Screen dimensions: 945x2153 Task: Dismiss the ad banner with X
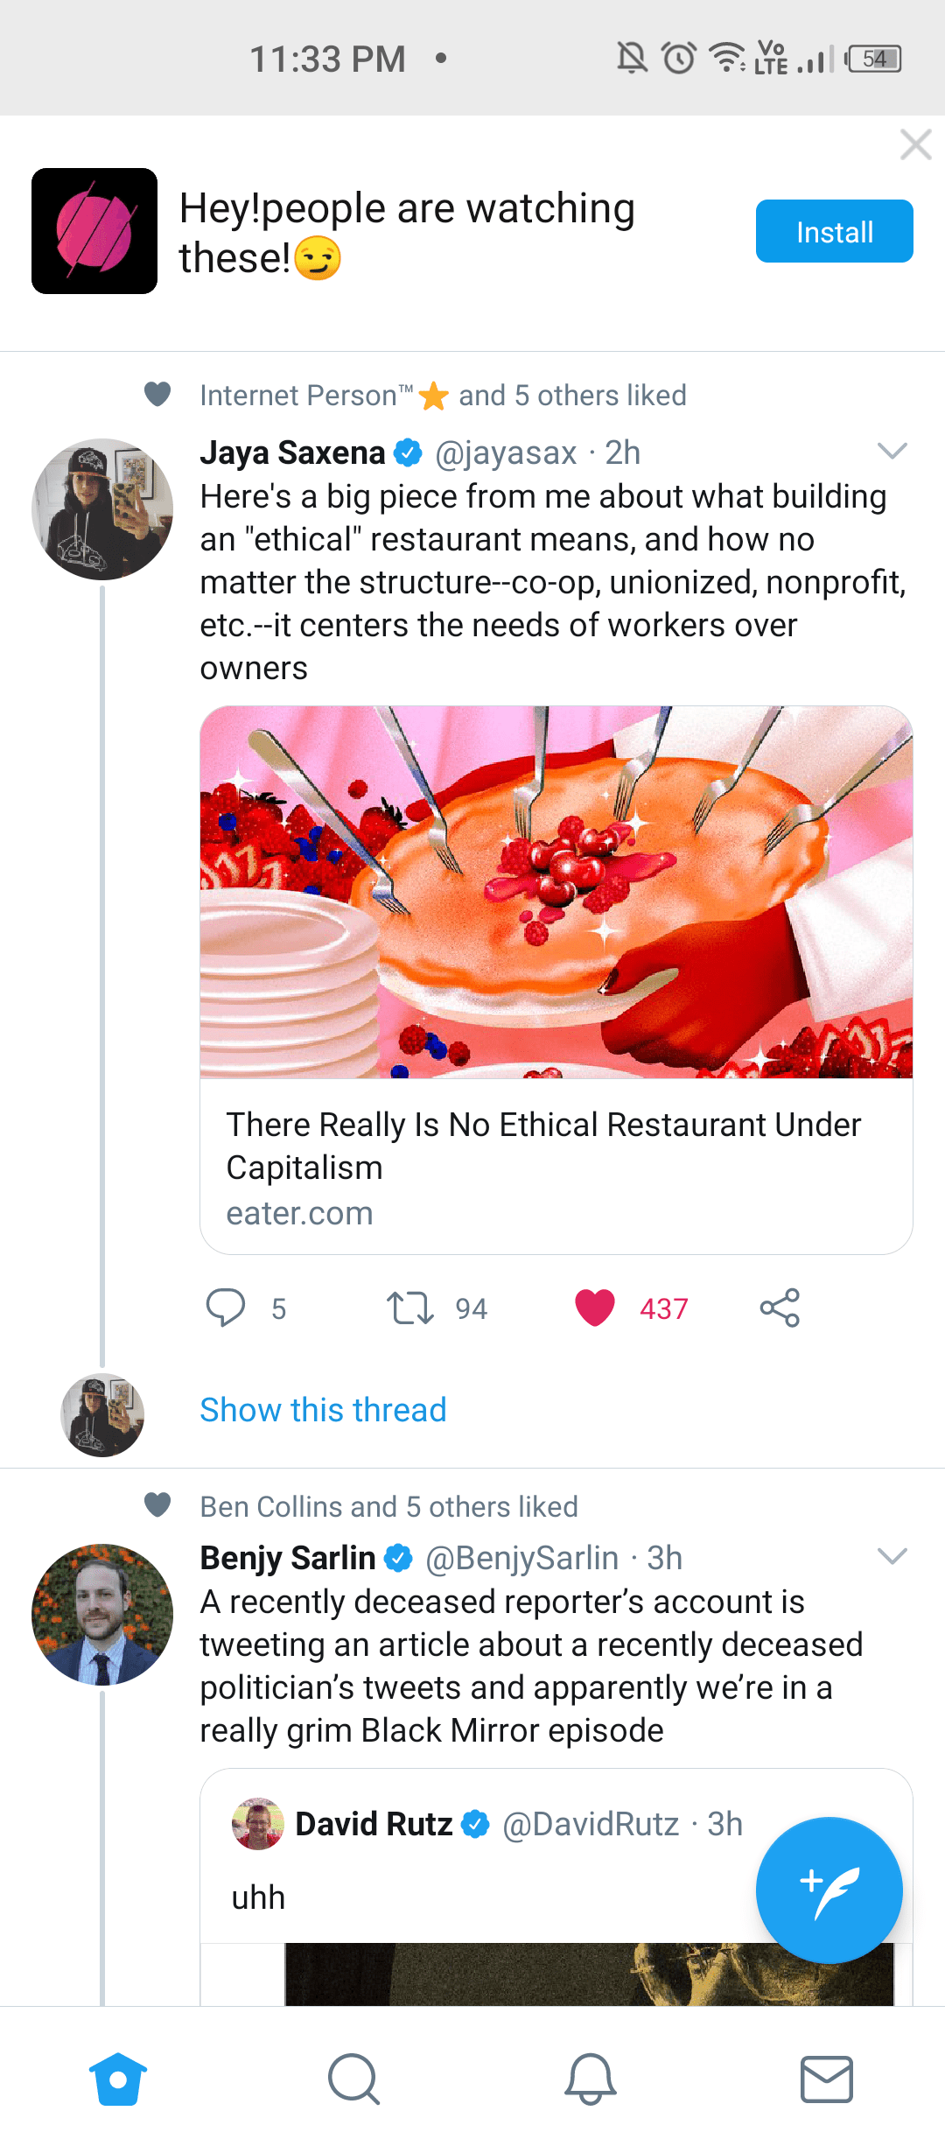915,144
